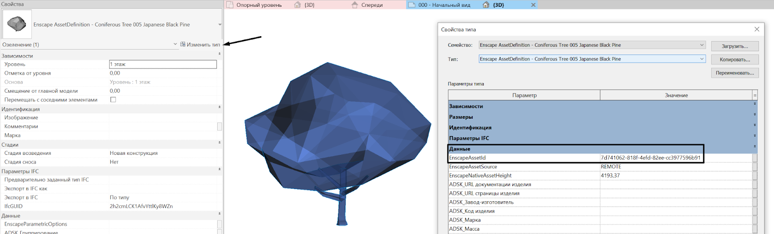The width and height of the screenshot is (774, 234).
Task: Expand the Зависимости group in type parameters
Action: pyautogui.click(x=755, y=104)
